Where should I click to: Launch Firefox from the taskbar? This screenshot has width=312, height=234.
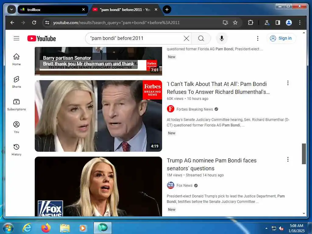46,228
